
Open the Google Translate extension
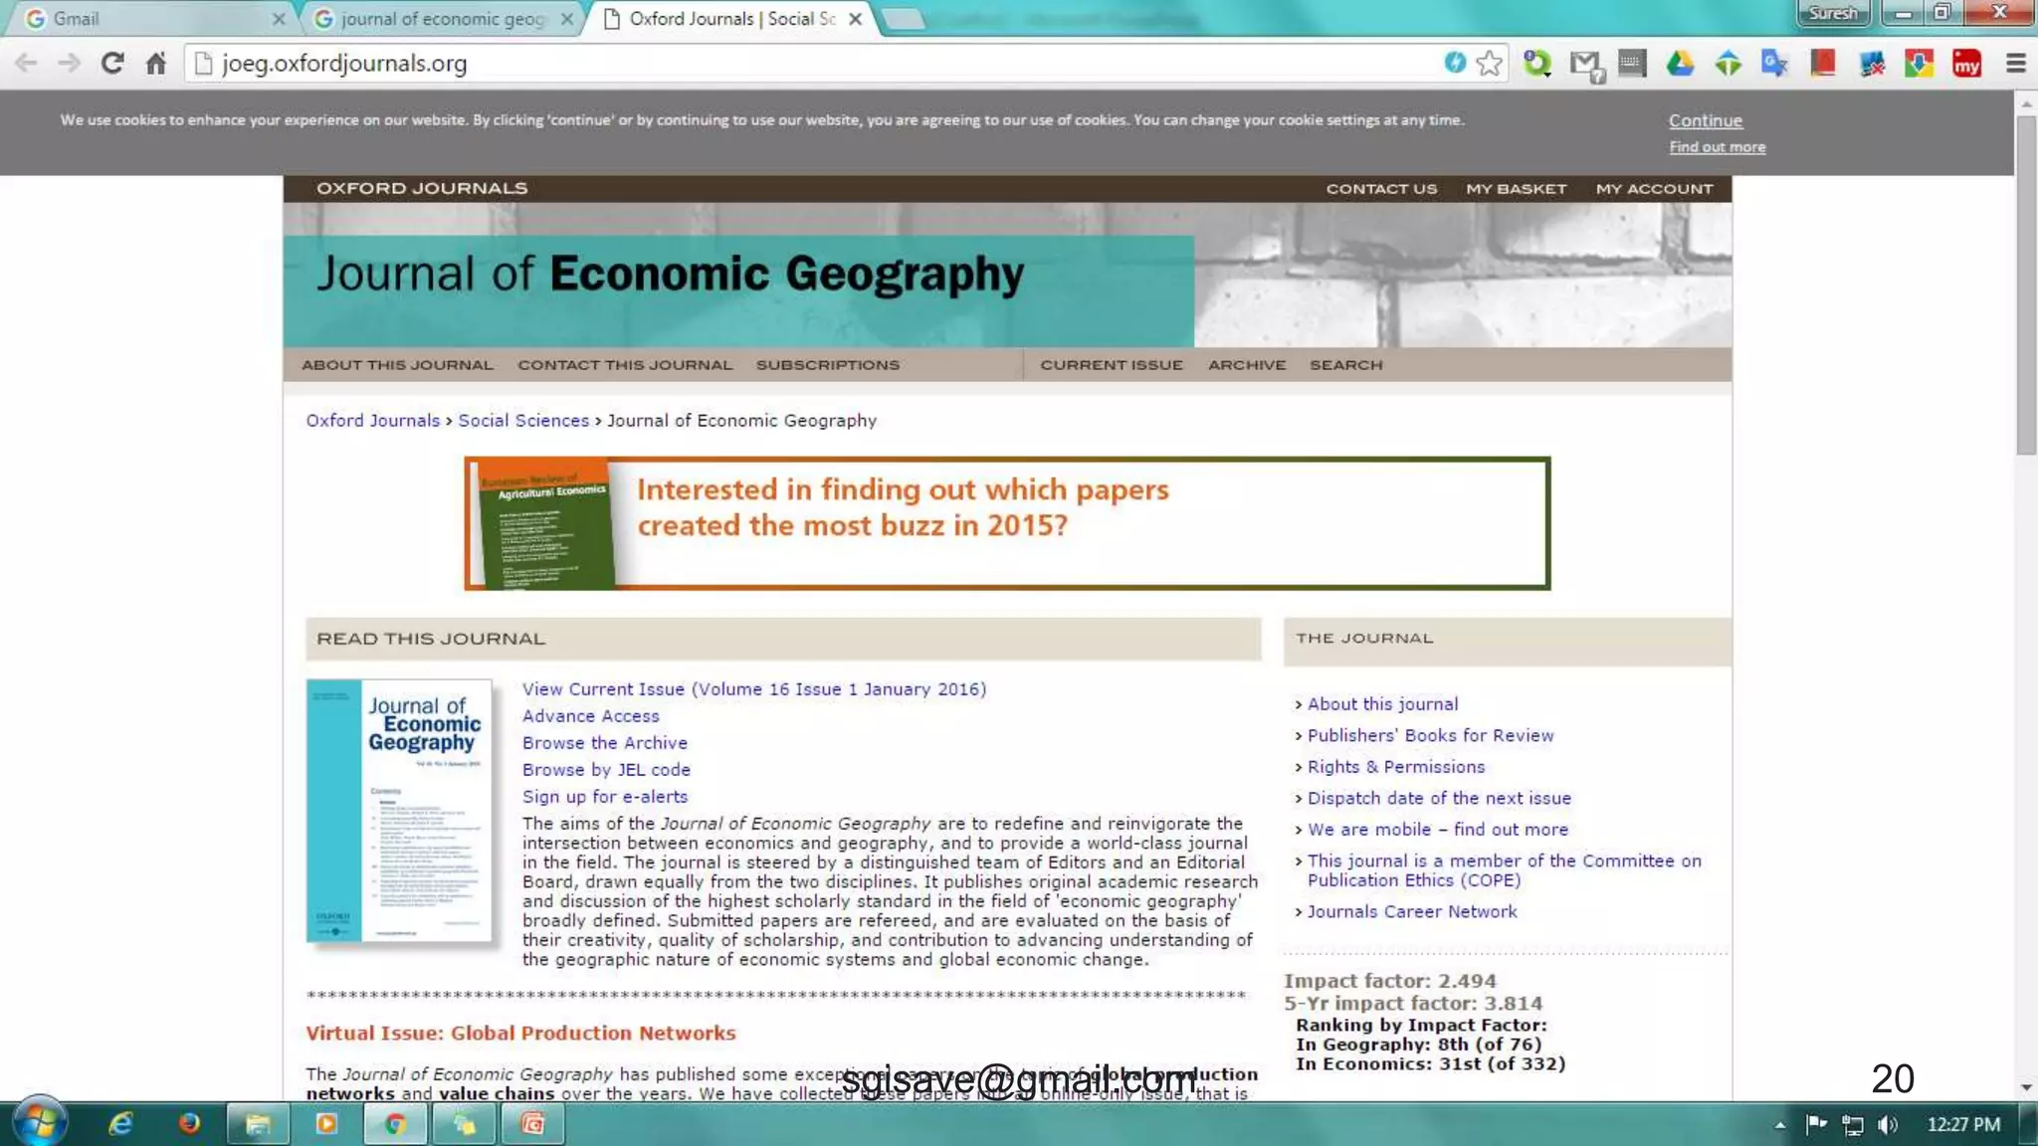pos(1774,64)
